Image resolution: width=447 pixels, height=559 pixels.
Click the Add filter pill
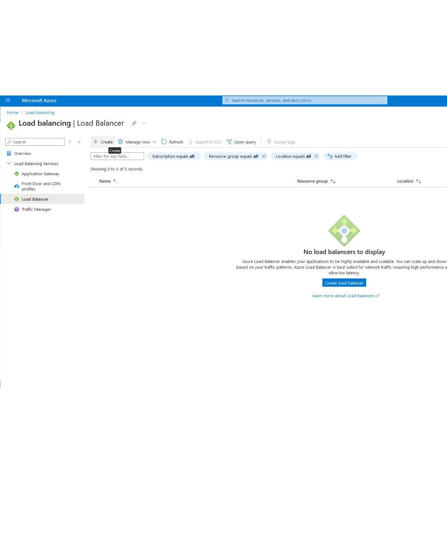pyautogui.click(x=340, y=157)
